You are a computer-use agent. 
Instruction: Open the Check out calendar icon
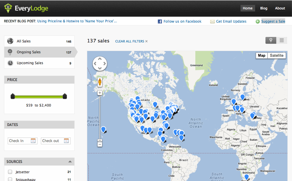66,141
